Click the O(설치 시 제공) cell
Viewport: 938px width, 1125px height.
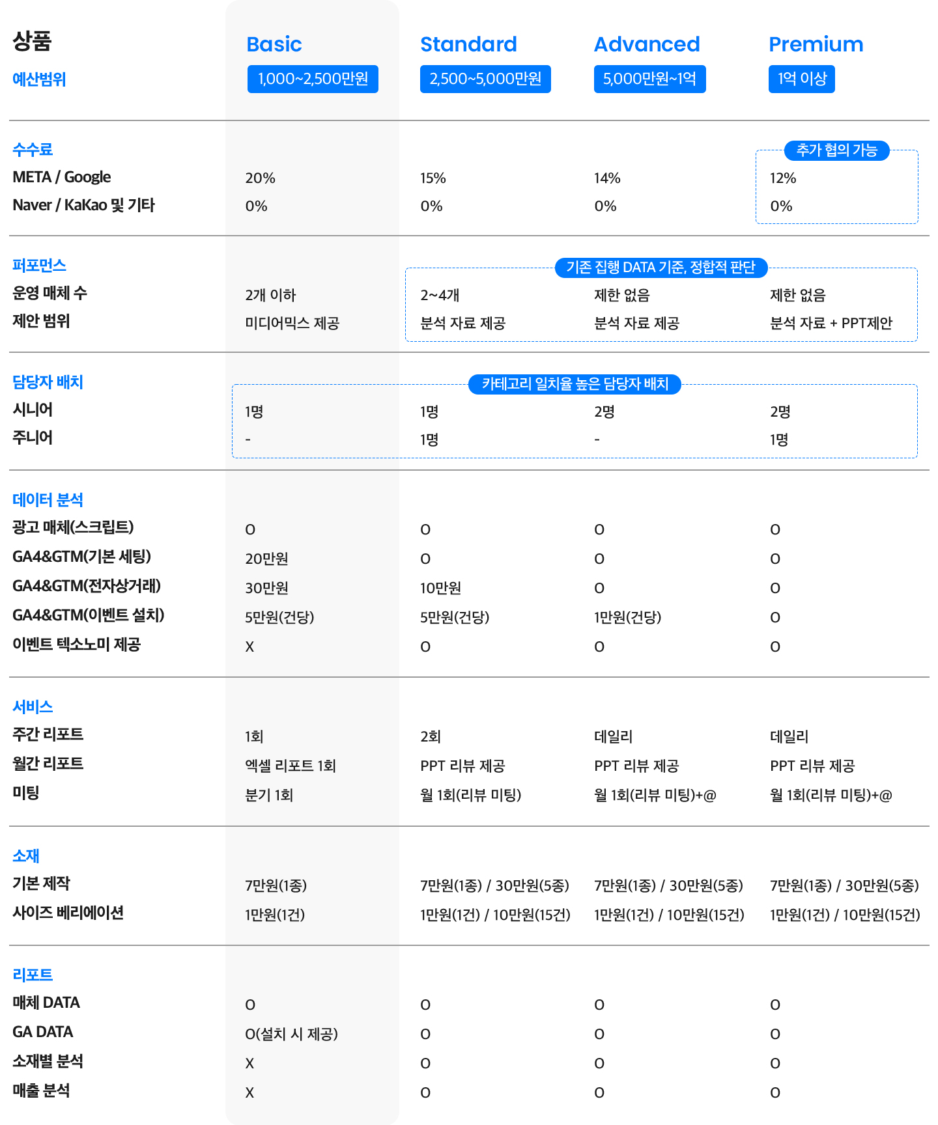coord(291,1034)
